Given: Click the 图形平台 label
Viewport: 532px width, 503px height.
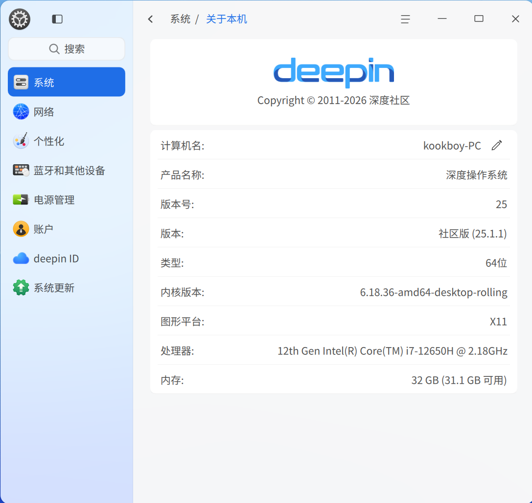Looking at the screenshot, I should click(x=183, y=321).
